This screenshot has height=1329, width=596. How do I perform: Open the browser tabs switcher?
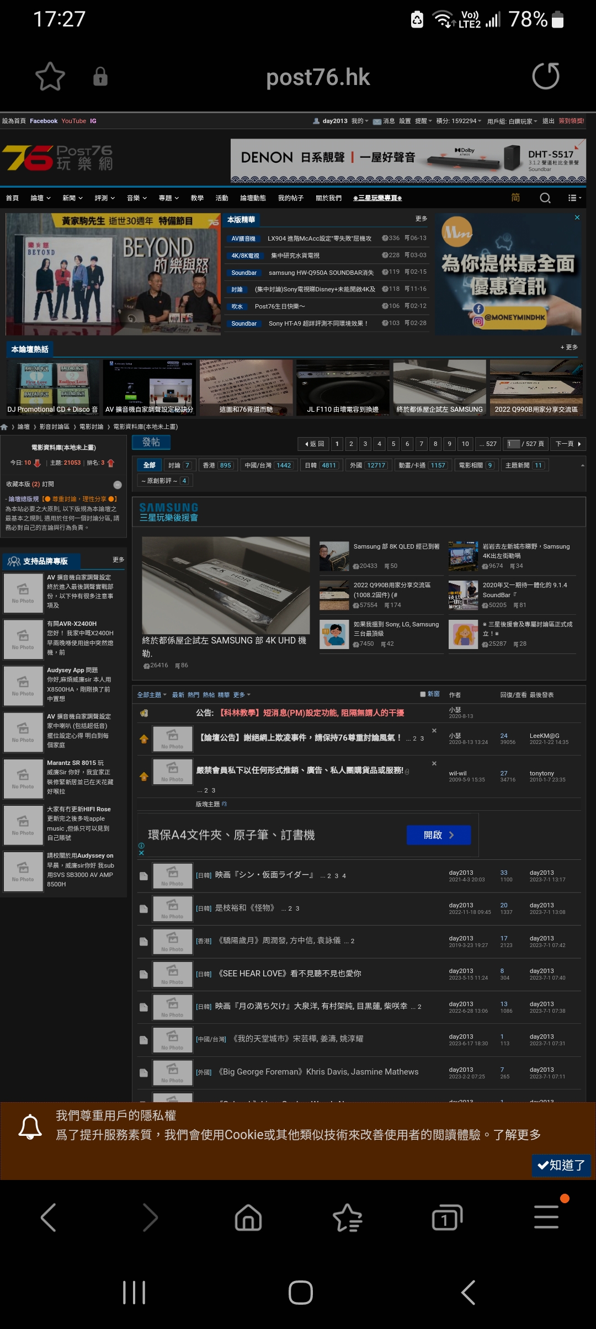click(447, 1218)
